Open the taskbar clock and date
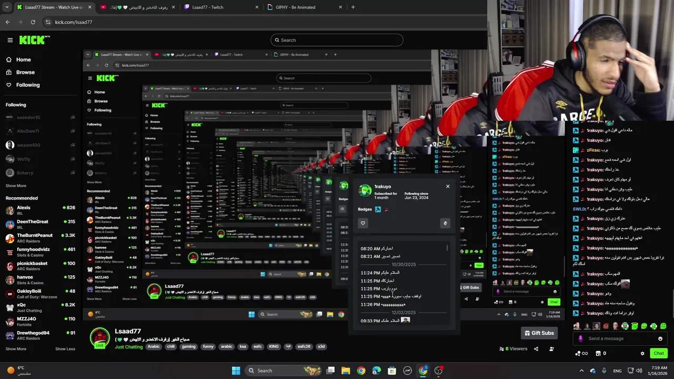The width and height of the screenshot is (674, 379). click(659, 371)
